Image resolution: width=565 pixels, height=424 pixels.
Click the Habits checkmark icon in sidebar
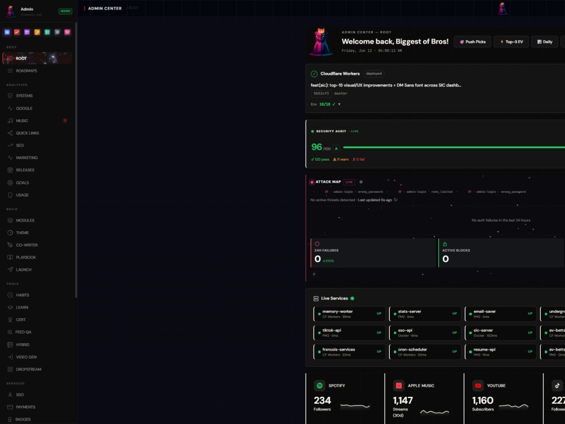(x=10, y=295)
